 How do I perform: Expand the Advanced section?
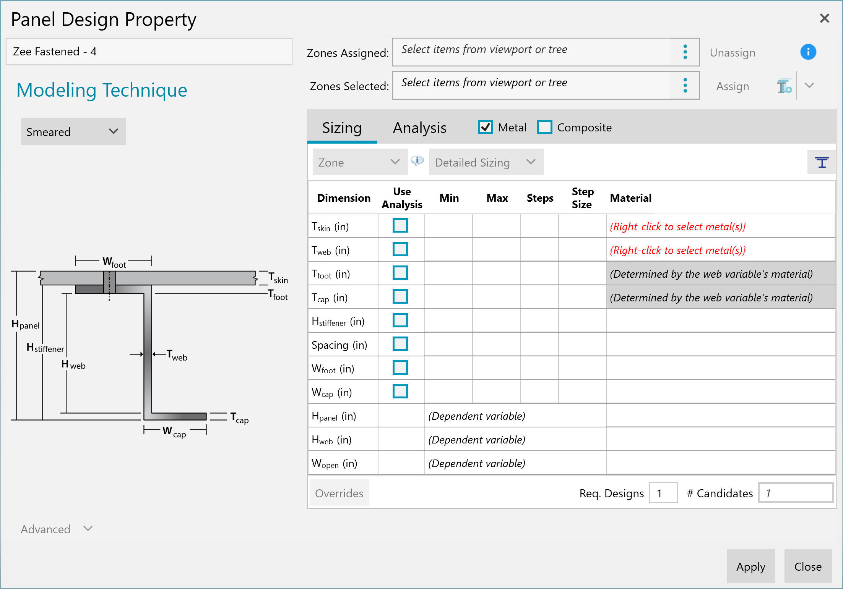pos(57,529)
